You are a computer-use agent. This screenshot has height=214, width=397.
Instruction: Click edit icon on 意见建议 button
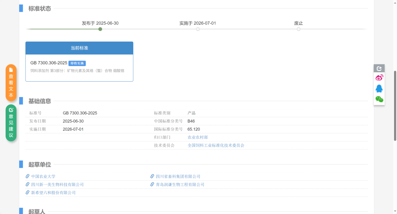11,110
